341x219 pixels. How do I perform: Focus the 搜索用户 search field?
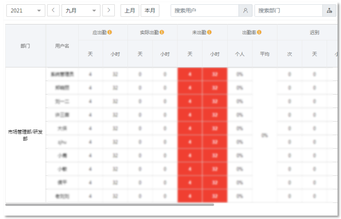click(x=205, y=11)
